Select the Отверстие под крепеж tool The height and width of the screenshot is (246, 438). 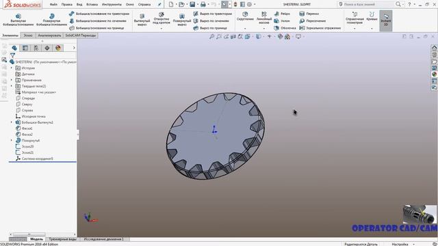tap(162, 18)
